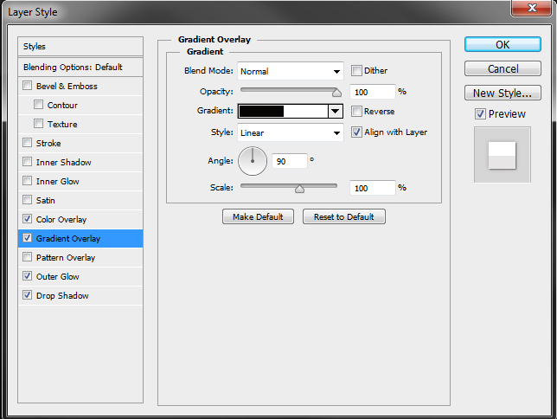Screen dimensions: 557x419
Task: Click the angle dial control
Action: tap(253, 160)
